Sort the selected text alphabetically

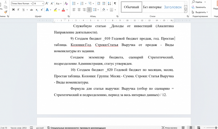point(110,3)
